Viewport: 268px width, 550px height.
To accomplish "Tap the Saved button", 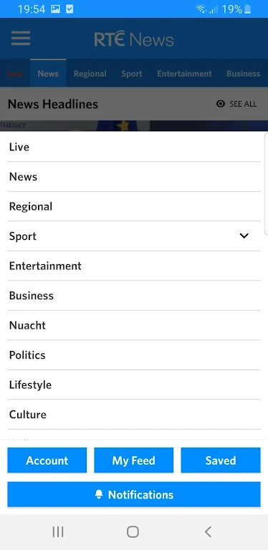I will coord(221,460).
